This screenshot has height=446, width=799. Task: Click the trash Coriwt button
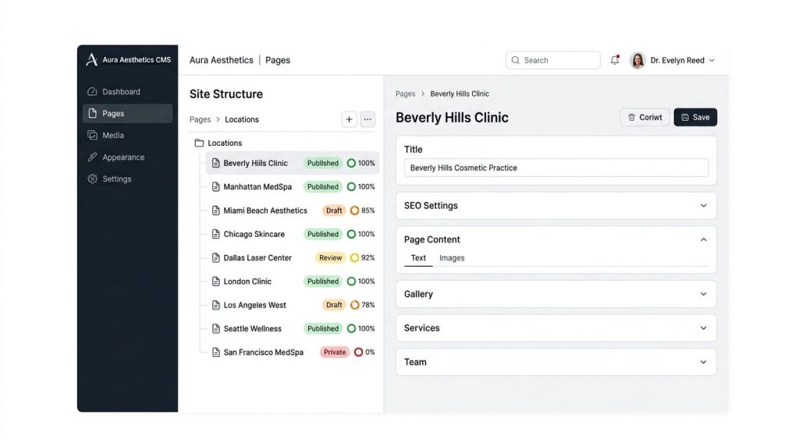pos(645,117)
